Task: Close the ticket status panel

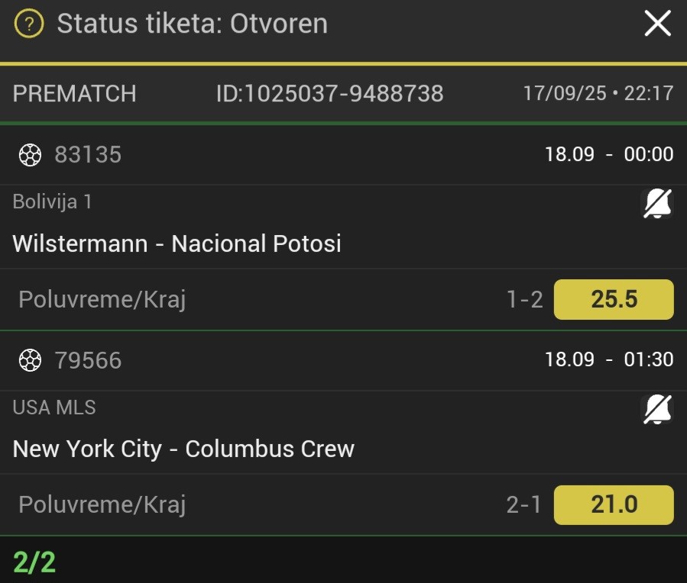Action: pos(658,23)
